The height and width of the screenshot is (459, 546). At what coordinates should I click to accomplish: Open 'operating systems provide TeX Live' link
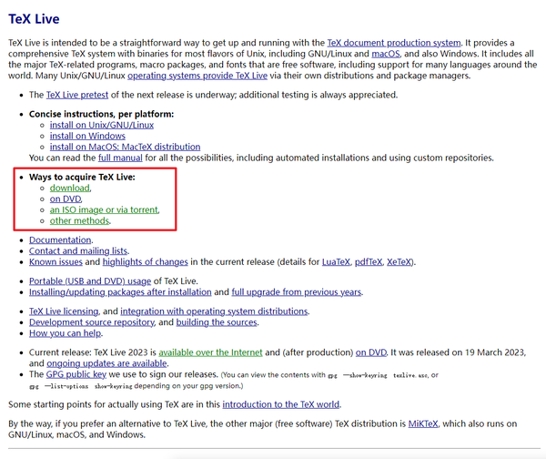(x=197, y=76)
